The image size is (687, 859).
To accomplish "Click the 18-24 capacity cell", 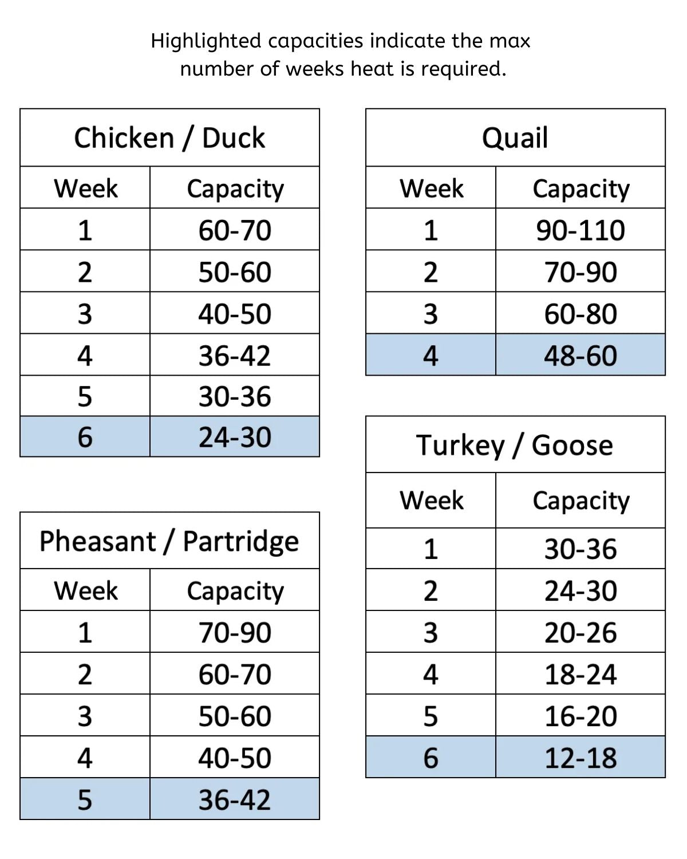I will point(580,674).
